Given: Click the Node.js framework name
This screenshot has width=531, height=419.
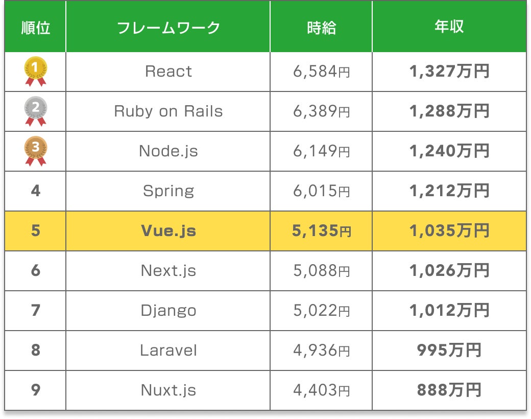Looking at the screenshot, I should (168, 151).
